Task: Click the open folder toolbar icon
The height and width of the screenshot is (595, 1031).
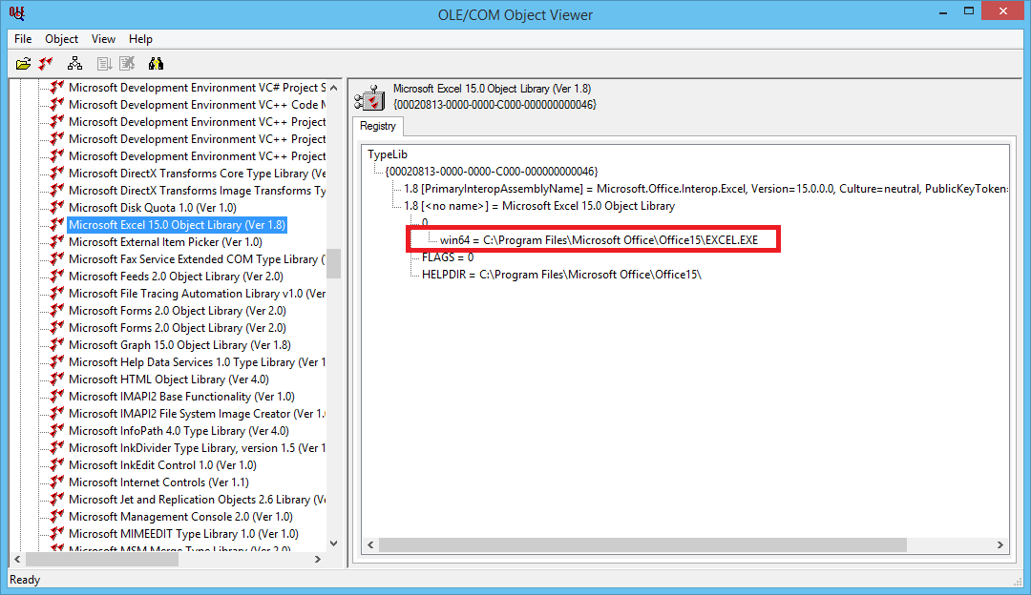Action: 23,64
